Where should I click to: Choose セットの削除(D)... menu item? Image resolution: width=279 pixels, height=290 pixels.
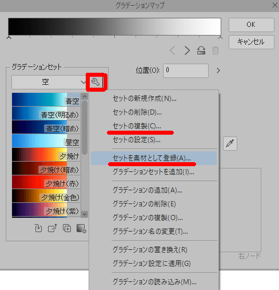pos(154,112)
